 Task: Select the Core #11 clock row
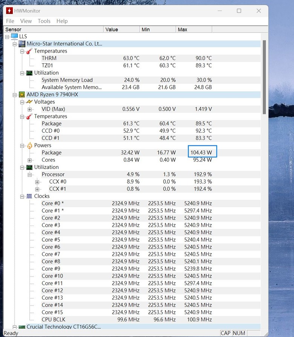(x=151, y=283)
